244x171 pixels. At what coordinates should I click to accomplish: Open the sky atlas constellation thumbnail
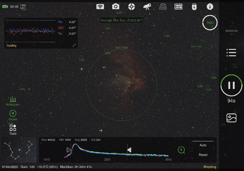(x=19, y=150)
